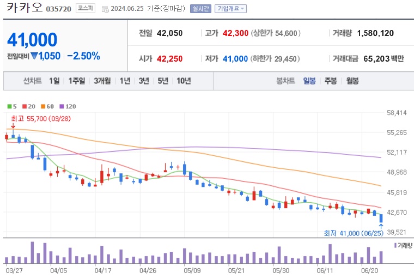Image resolution: width=414 pixels, height=277 pixels.
Task: Click the 2024.06.25 기준(장마감) date text
Action: click(x=148, y=9)
